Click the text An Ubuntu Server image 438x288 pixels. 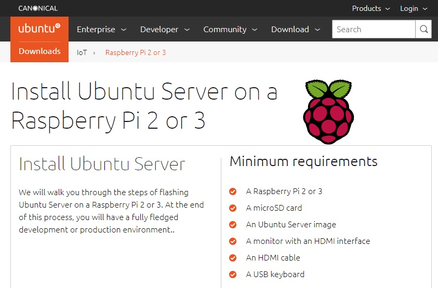pos(291,225)
